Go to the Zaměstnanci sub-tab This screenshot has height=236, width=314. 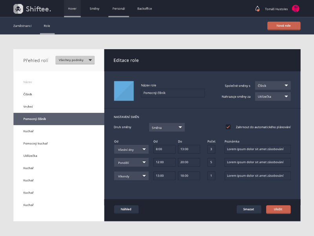22,26
